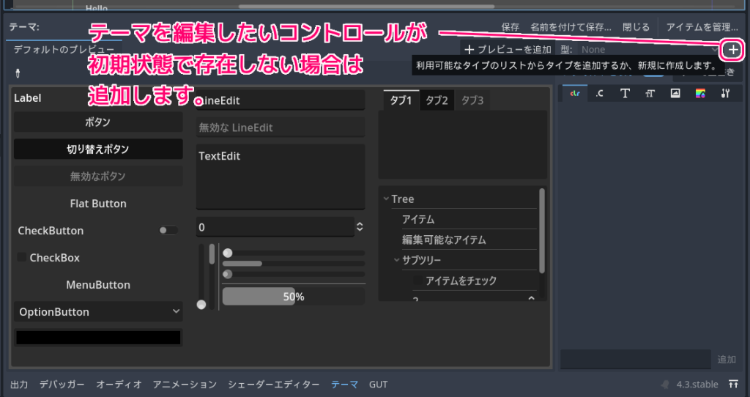Click into the TextEdit field
The height and width of the screenshot is (397, 750).
281,177
